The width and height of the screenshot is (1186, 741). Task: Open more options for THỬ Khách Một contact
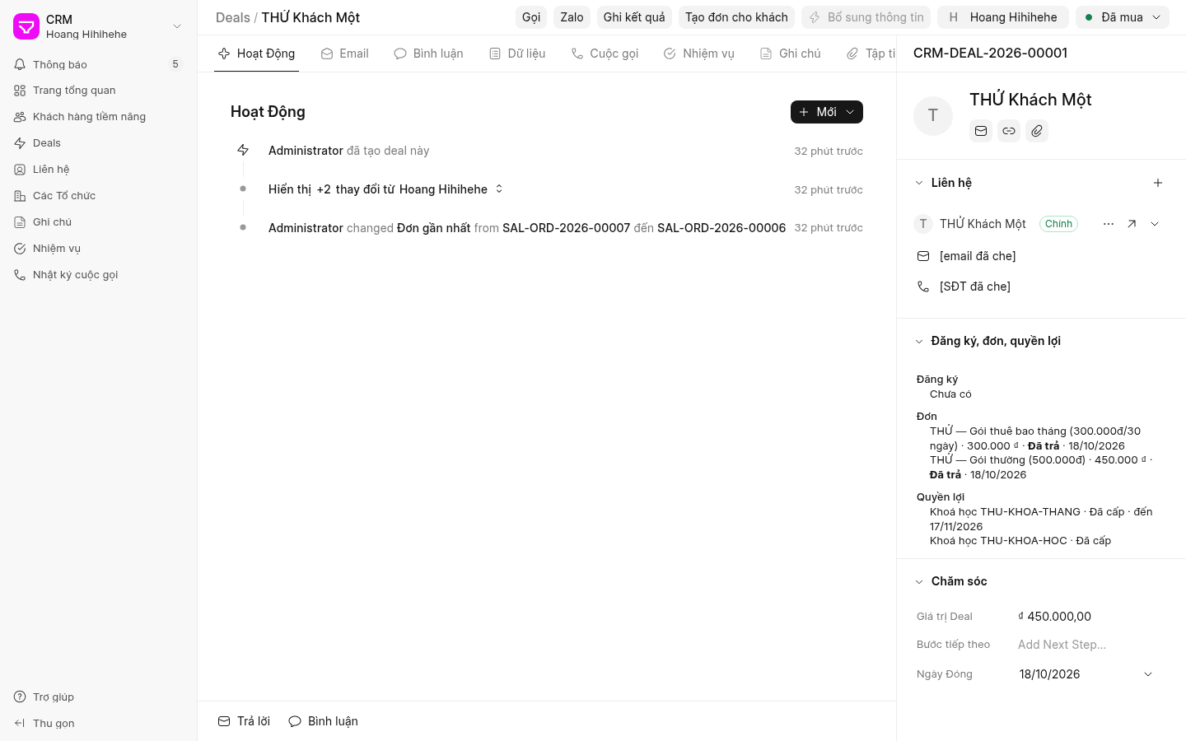(x=1109, y=224)
